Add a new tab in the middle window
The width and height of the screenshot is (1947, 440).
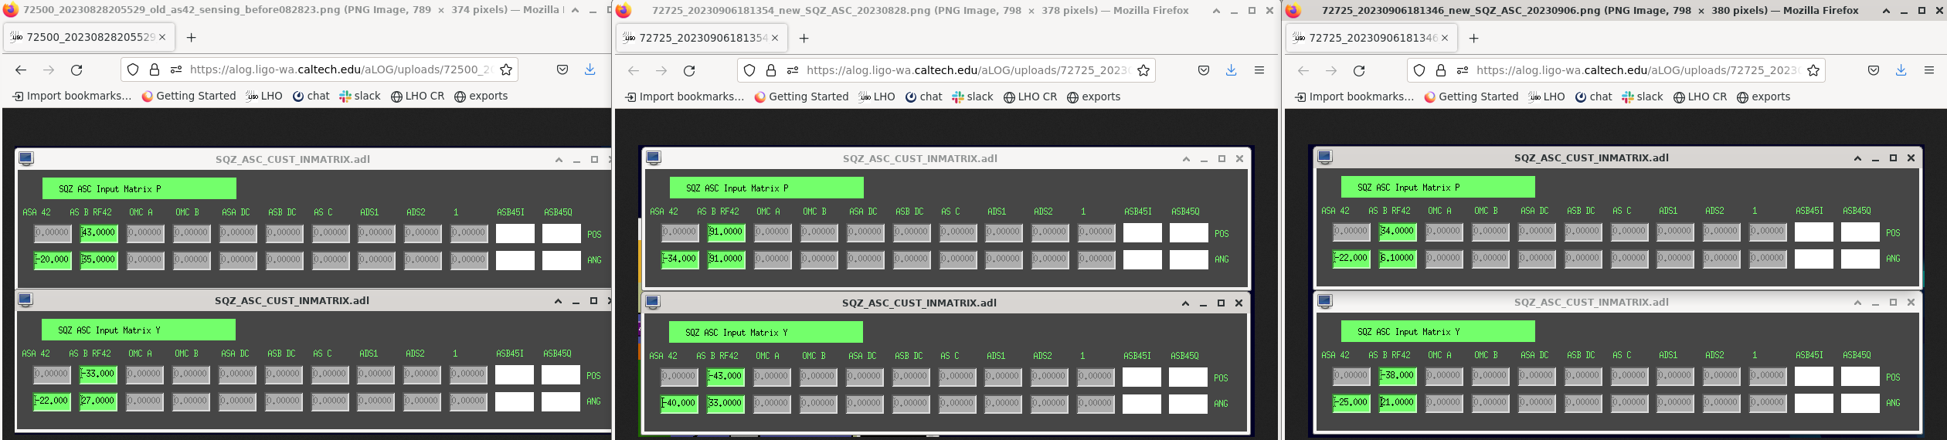(x=804, y=38)
